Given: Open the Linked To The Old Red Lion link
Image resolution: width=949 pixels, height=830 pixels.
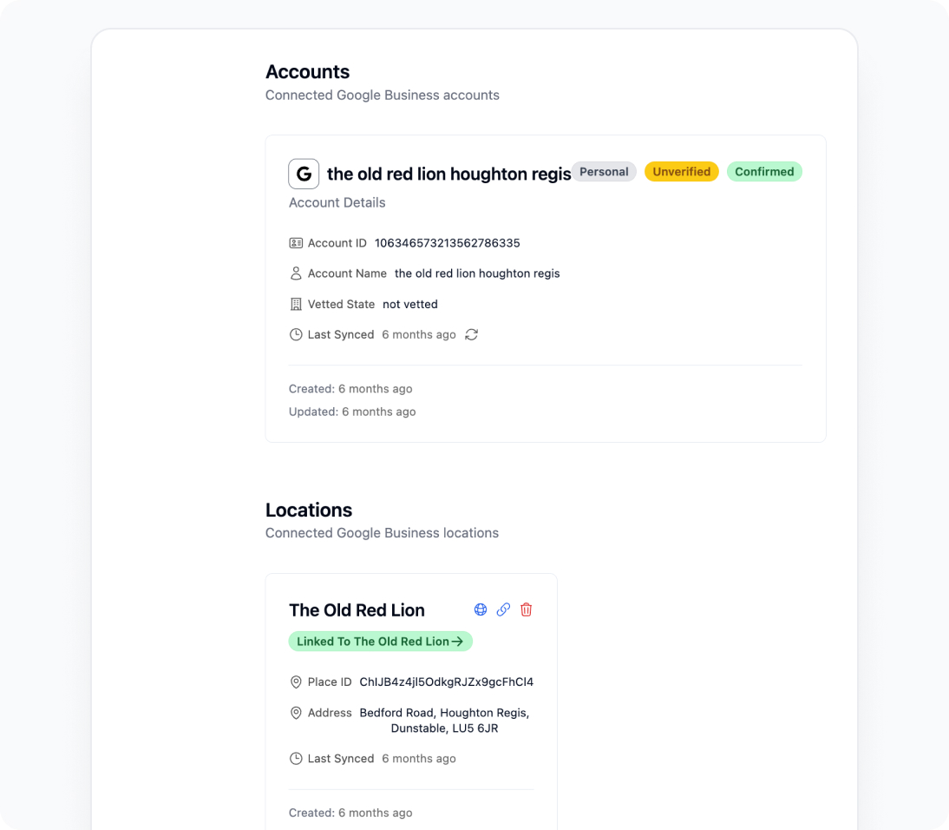Looking at the screenshot, I should click(380, 642).
